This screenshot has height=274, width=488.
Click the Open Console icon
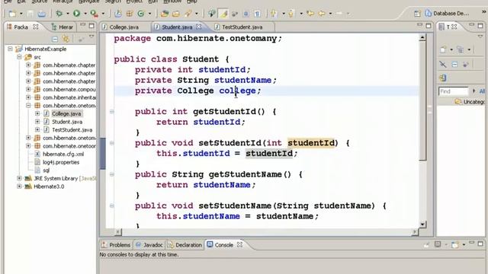click(455, 245)
